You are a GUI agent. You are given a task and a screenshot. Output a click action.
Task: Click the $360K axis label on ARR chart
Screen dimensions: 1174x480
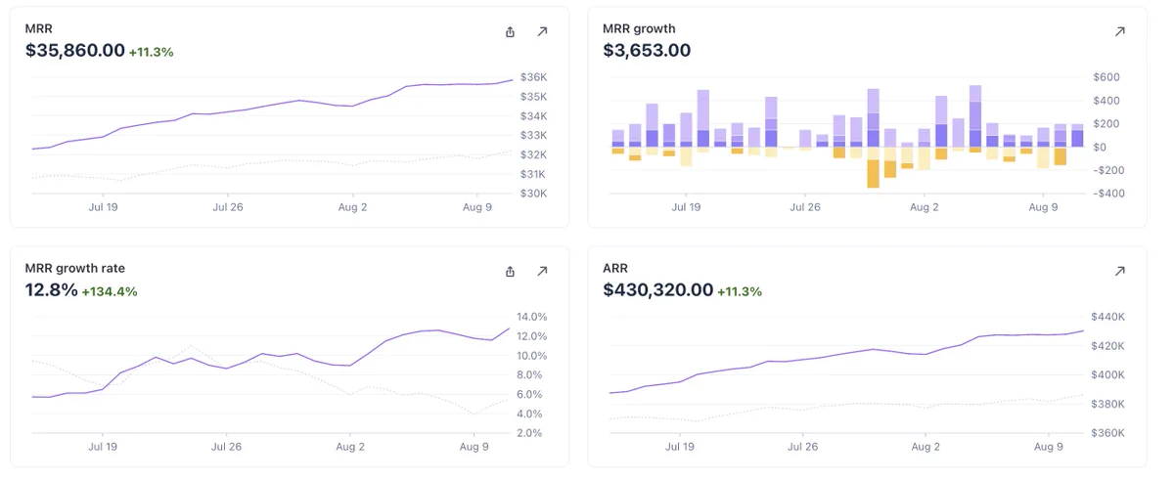pos(1106,433)
